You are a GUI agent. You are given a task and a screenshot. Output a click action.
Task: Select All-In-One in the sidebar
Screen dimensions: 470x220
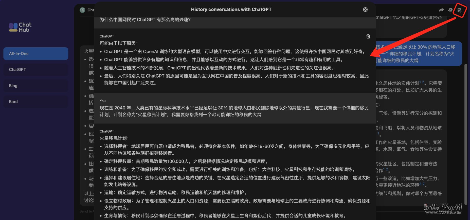coord(36,54)
